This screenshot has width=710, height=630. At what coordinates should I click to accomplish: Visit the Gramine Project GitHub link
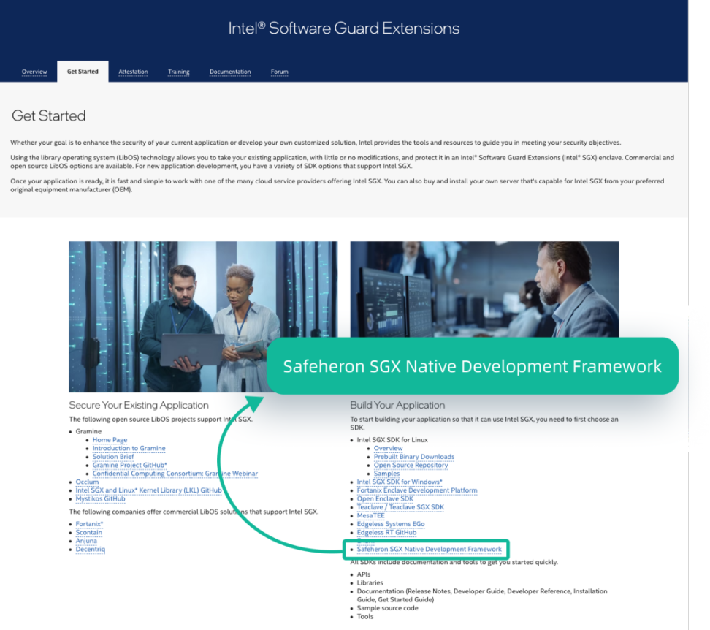coord(129,465)
